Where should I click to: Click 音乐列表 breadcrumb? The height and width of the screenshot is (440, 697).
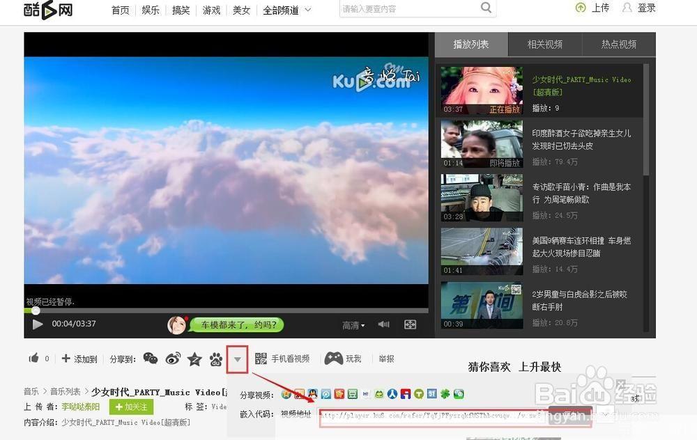pos(66,391)
